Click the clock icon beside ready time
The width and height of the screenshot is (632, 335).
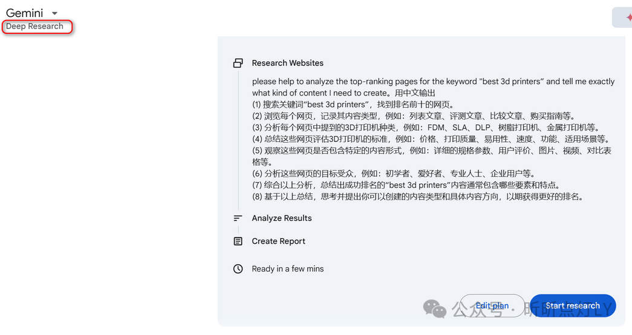click(x=238, y=269)
